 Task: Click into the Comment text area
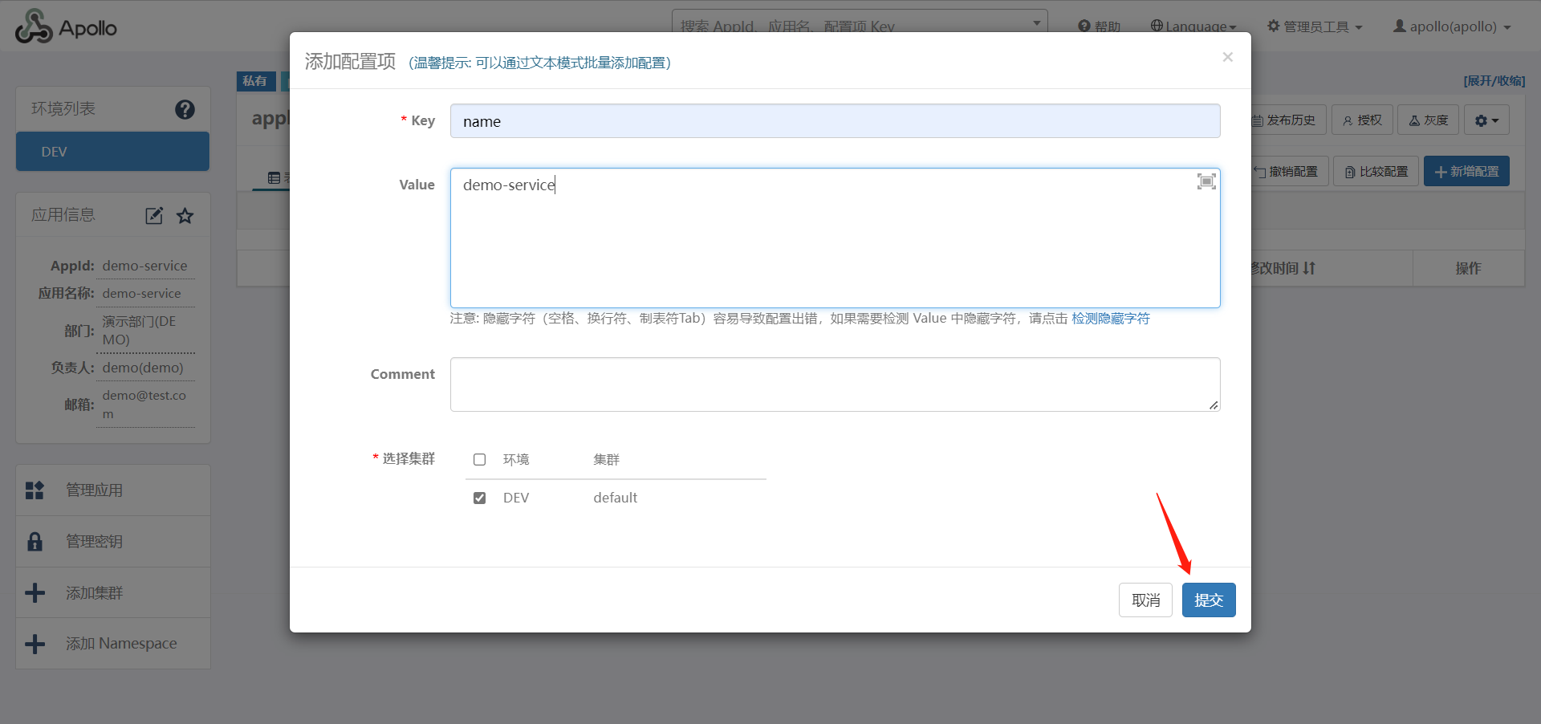pos(835,384)
